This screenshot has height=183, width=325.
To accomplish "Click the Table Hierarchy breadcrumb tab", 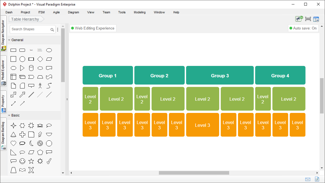I will pos(25,19).
